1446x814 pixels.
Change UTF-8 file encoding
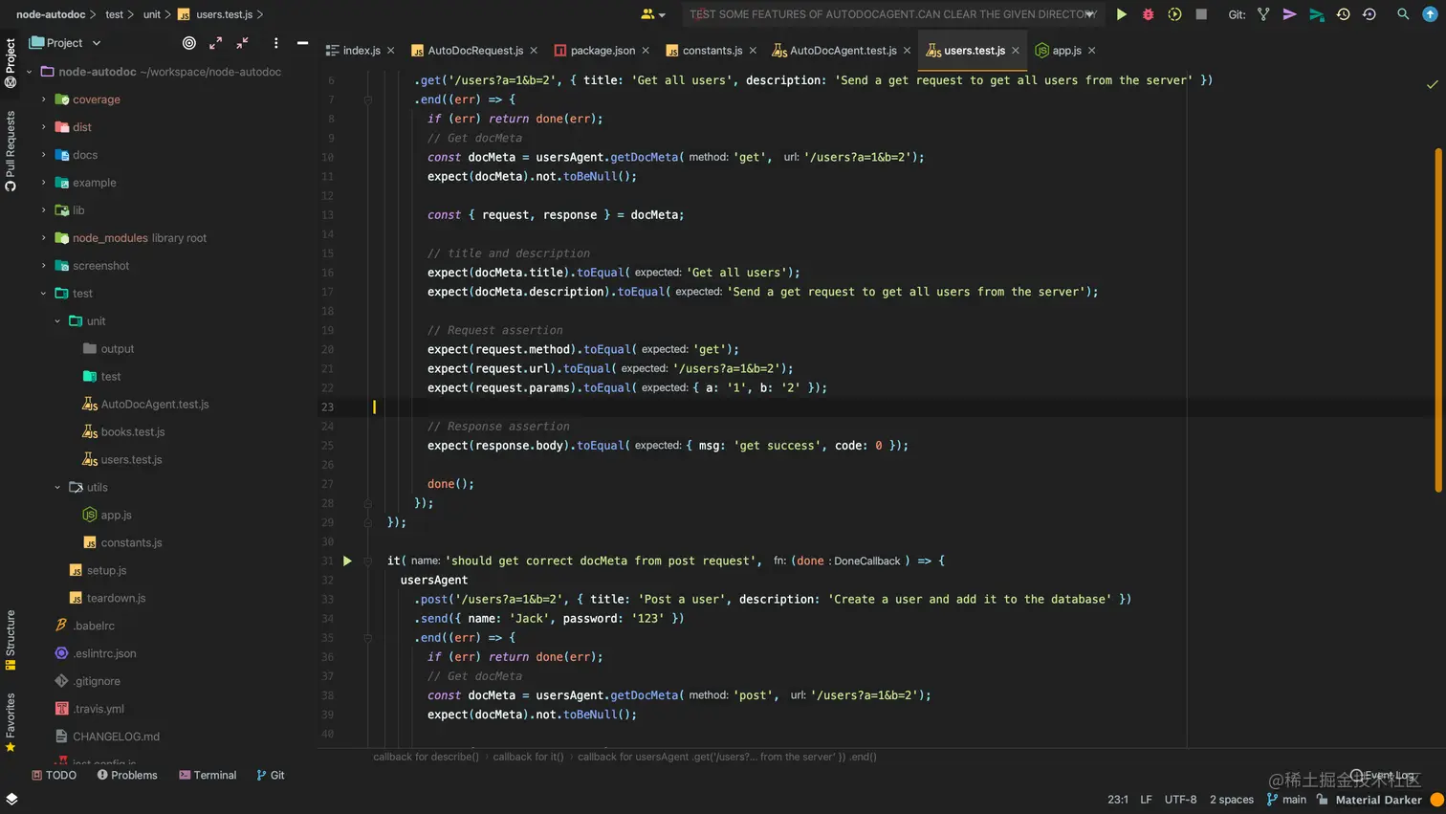[x=1180, y=800]
